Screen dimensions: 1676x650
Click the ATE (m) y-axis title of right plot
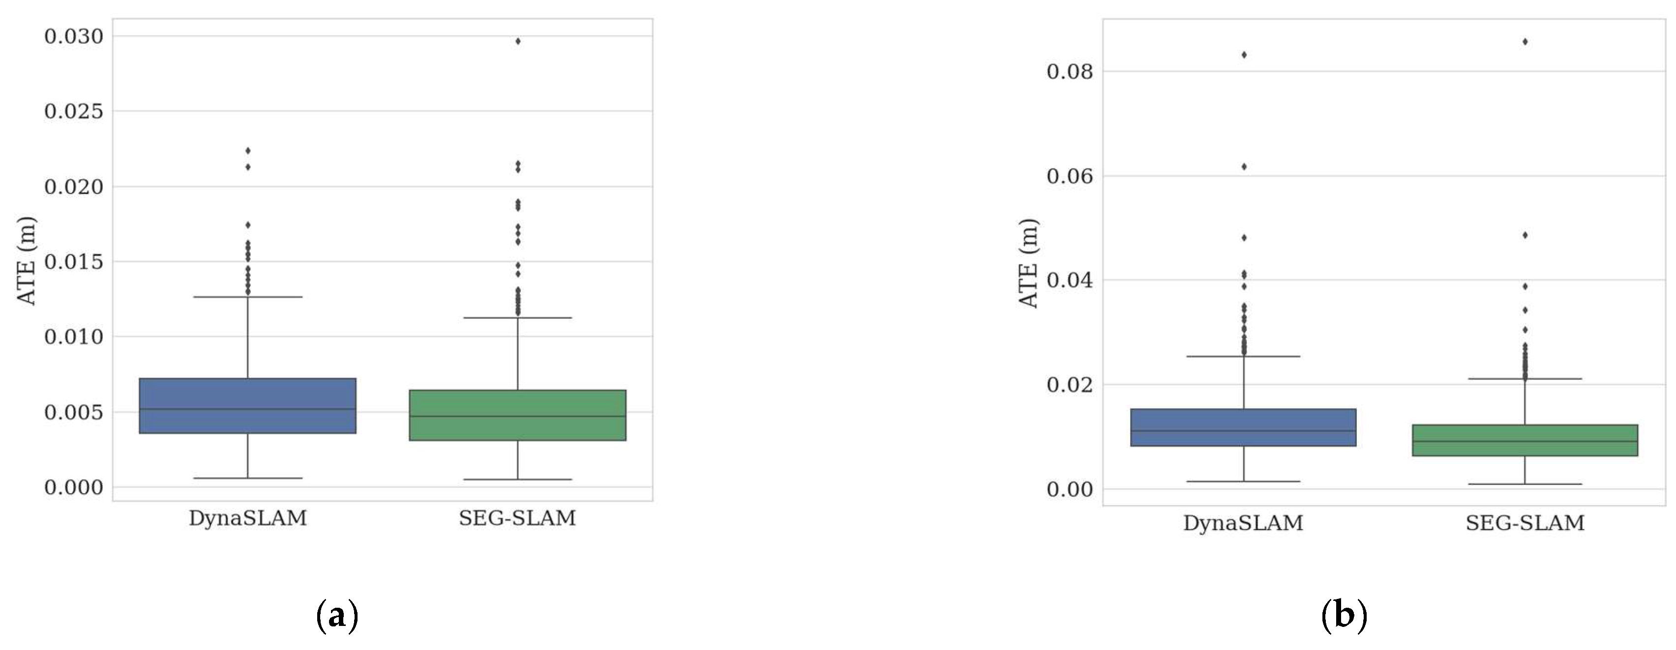1029,263
